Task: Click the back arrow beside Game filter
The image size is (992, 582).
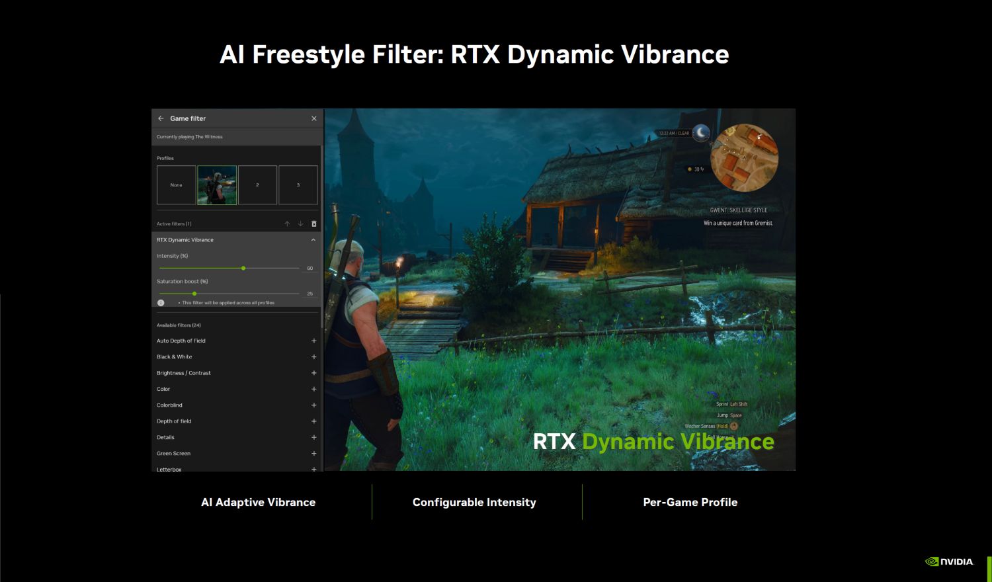Action: coord(161,118)
